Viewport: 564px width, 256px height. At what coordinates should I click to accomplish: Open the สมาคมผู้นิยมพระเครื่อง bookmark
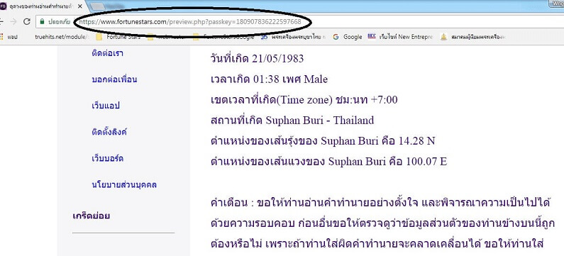pyautogui.click(x=472, y=37)
